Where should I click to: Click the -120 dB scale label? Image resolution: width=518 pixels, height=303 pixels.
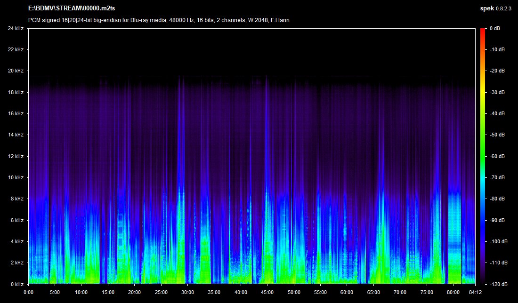coord(497,284)
